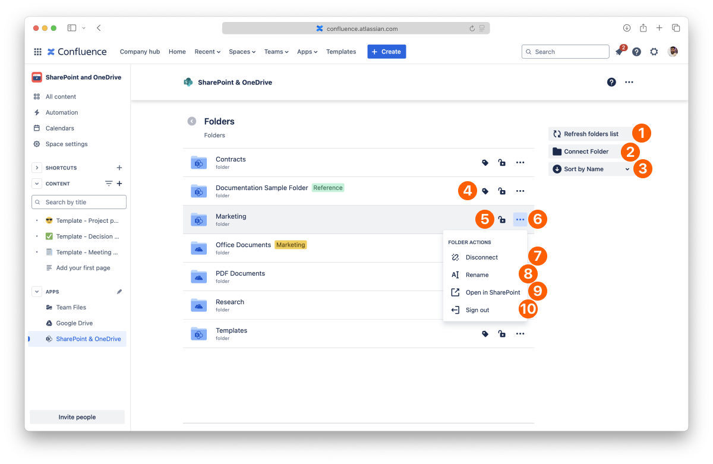Open the Sort by Name dropdown
713x464 pixels.
(x=590, y=169)
